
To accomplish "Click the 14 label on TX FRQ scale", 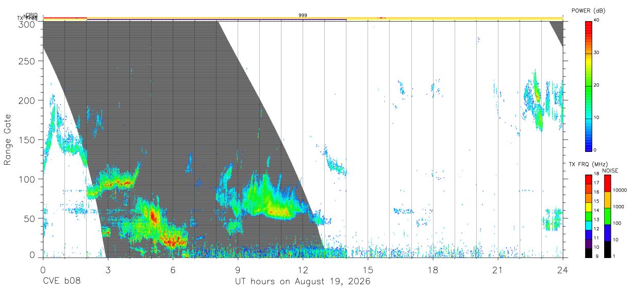I will pyautogui.click(x=597, y=210).
